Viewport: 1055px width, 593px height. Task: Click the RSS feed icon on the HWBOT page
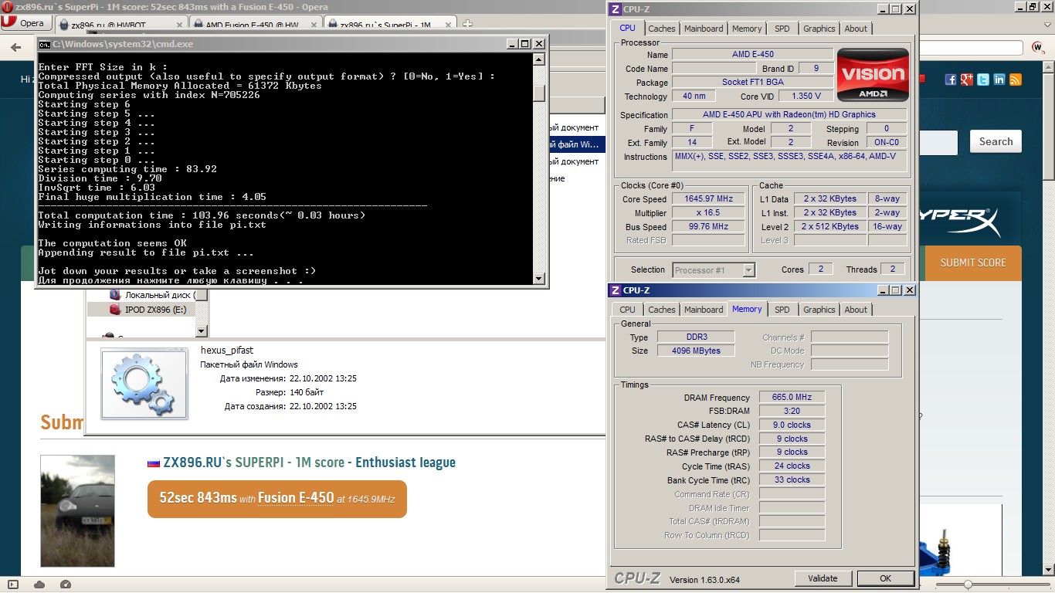coord(1015,80)
